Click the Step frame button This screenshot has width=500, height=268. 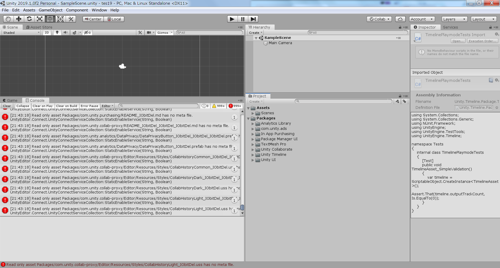click(253, 19)
